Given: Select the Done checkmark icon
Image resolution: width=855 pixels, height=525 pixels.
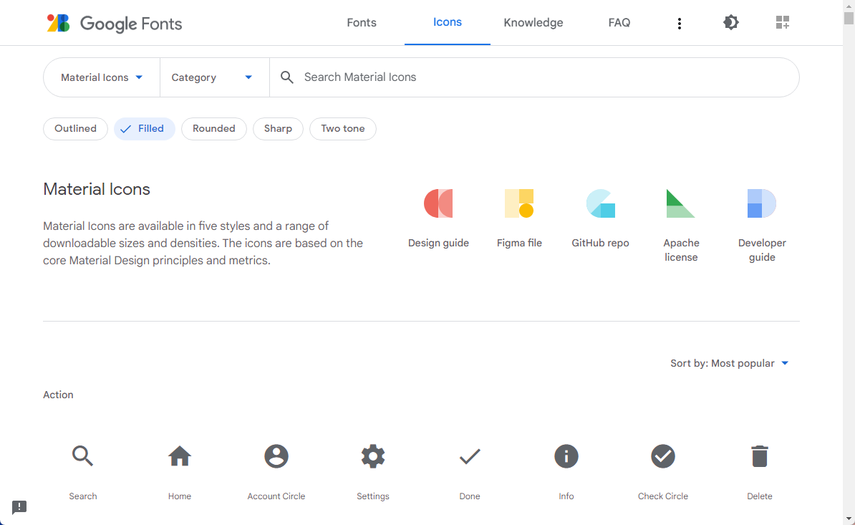Looking at the screenshot, I should point(470,456).
